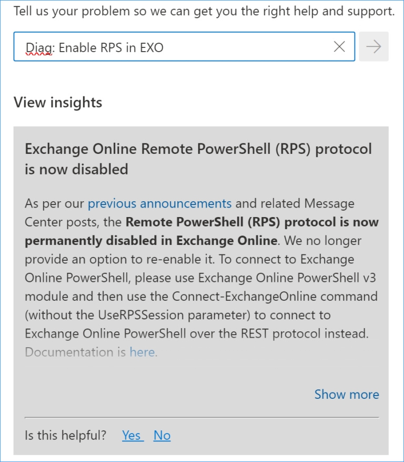Mark the insight helpful by clicking Yes
The image size is (404, 462).
[x=132, y=435]
